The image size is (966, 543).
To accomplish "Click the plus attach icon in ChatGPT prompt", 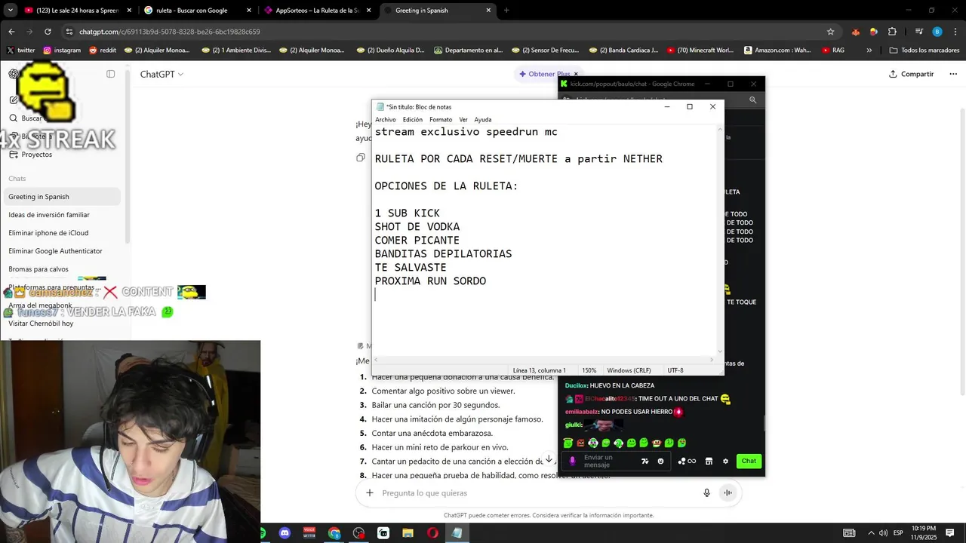I will tap(370, 493).
